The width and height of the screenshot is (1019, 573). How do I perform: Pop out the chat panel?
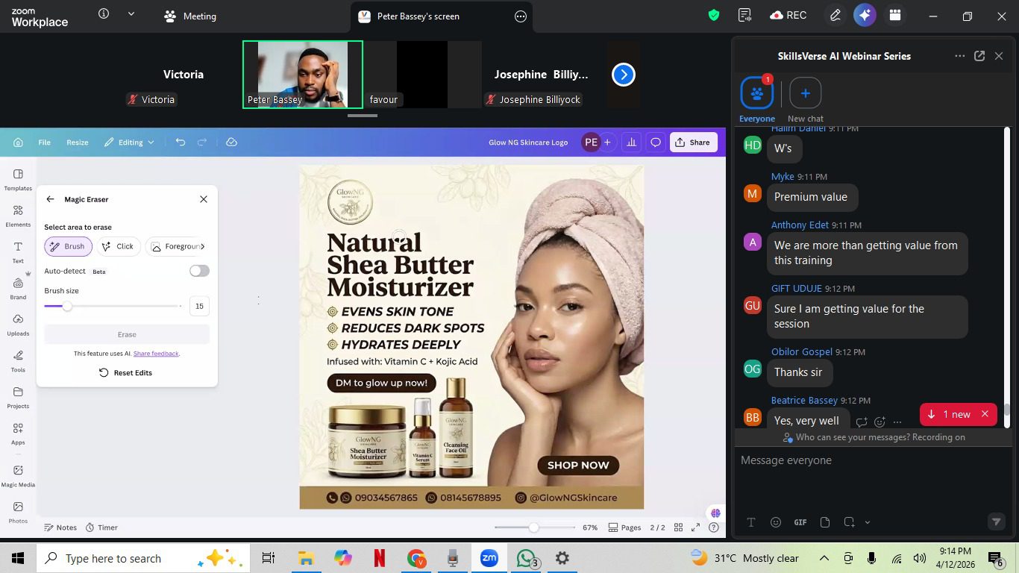coord(979,56)
